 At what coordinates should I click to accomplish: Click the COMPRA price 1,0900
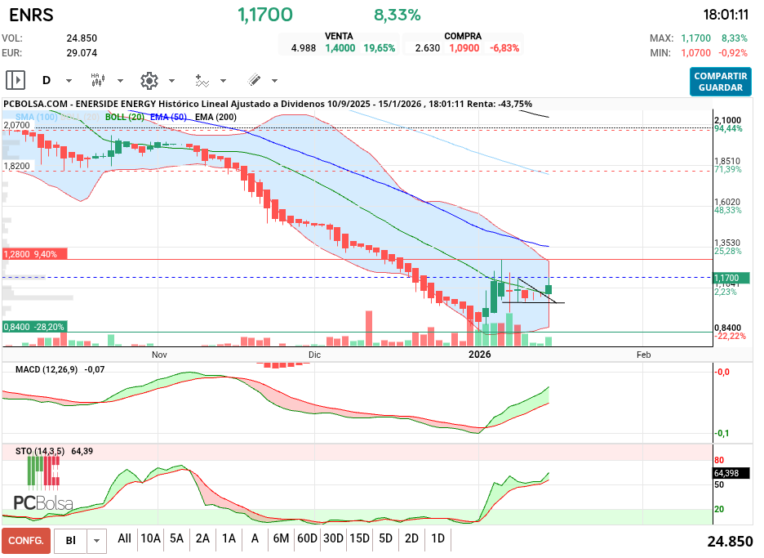pos(464,48)
